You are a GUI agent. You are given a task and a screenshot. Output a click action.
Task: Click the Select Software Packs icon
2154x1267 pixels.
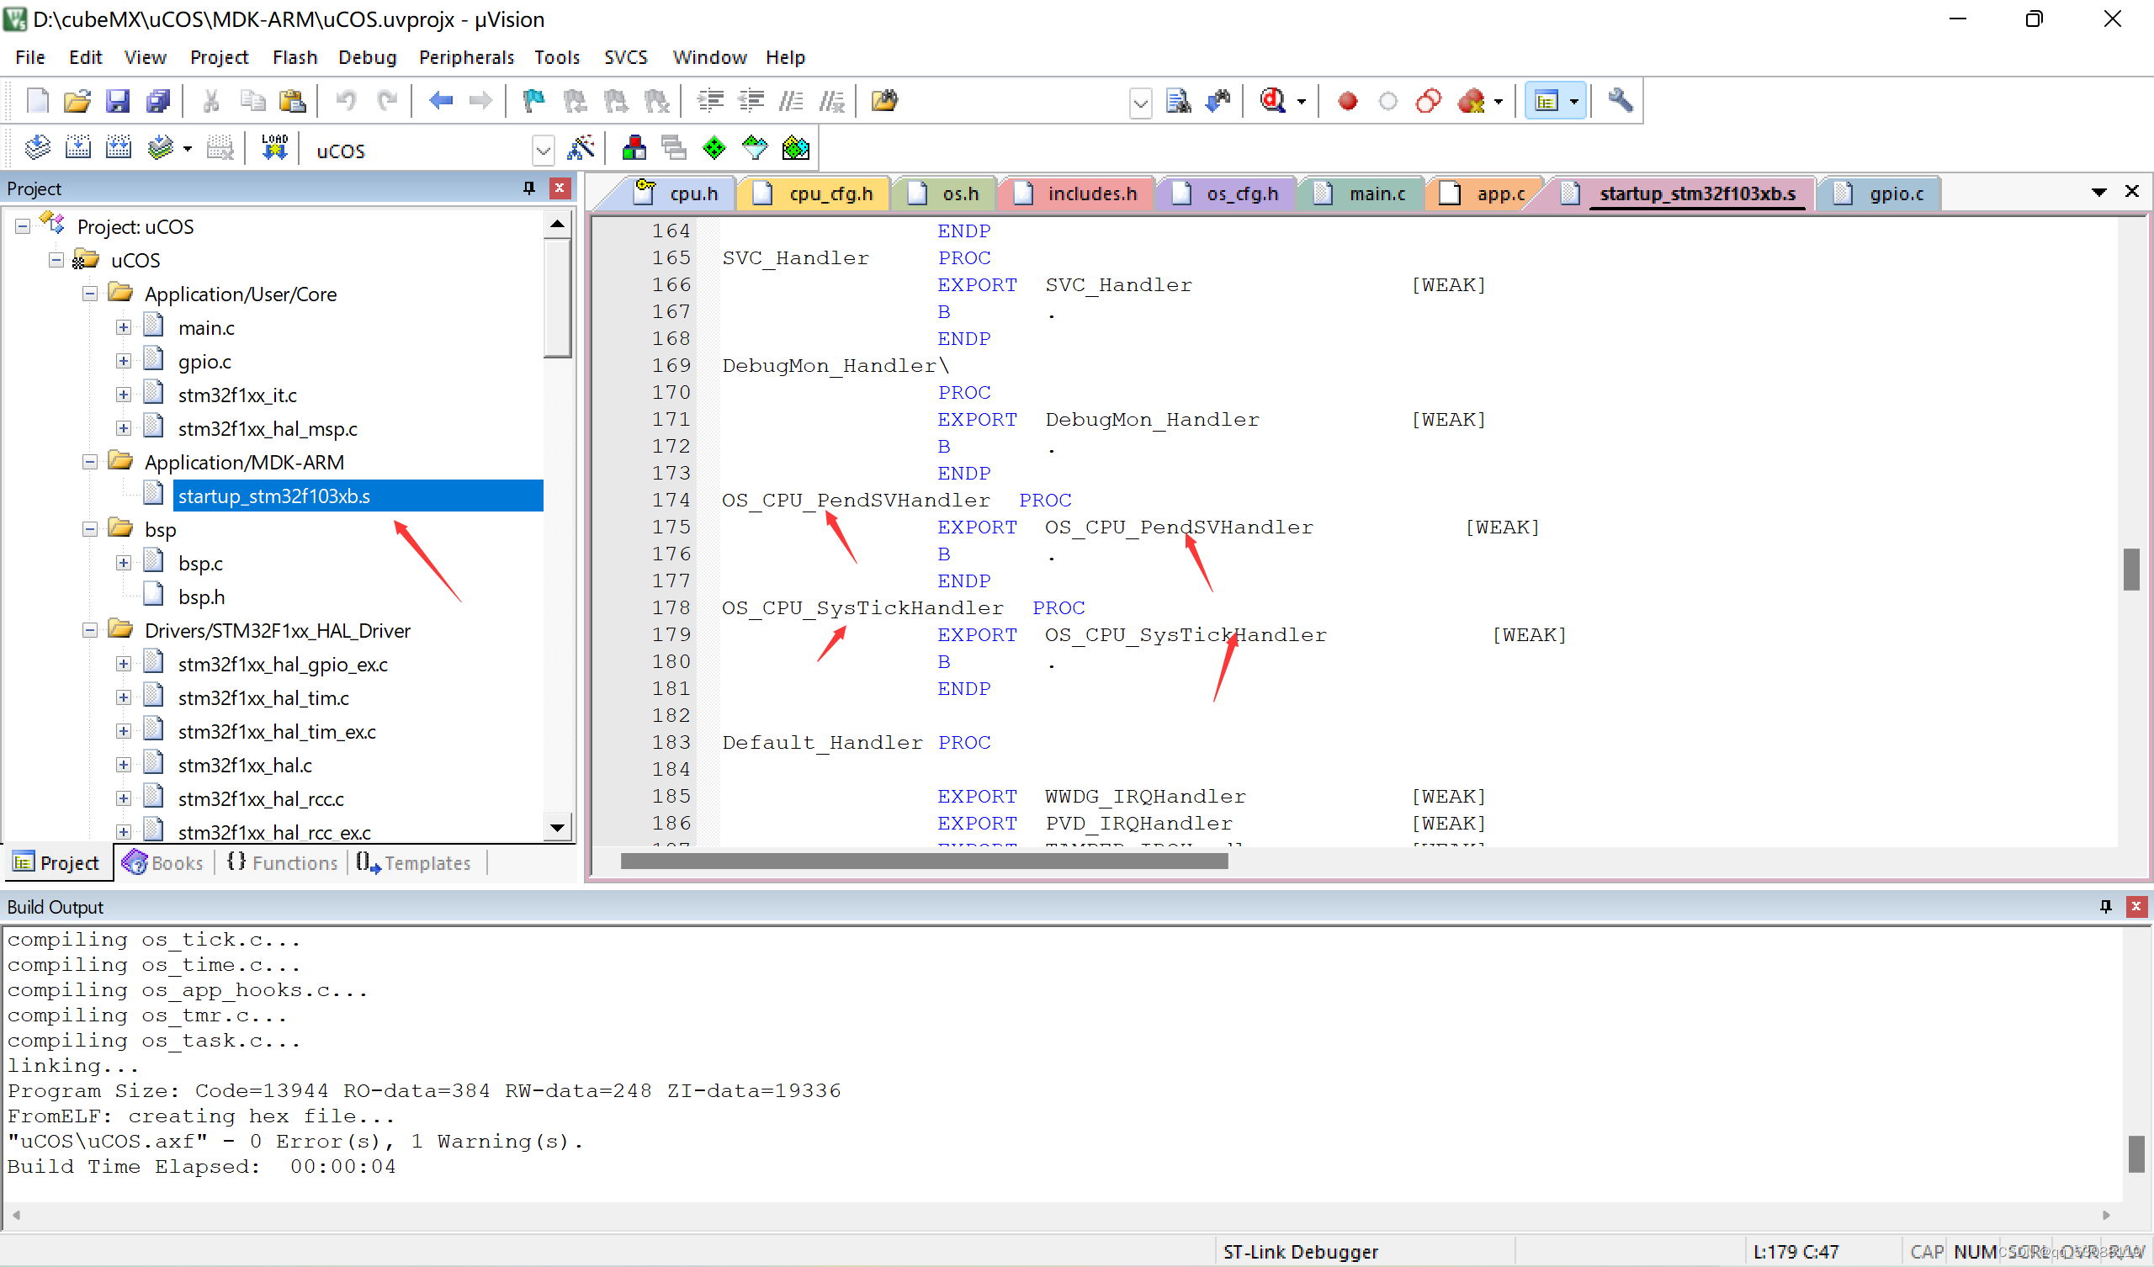click(755, 148)
